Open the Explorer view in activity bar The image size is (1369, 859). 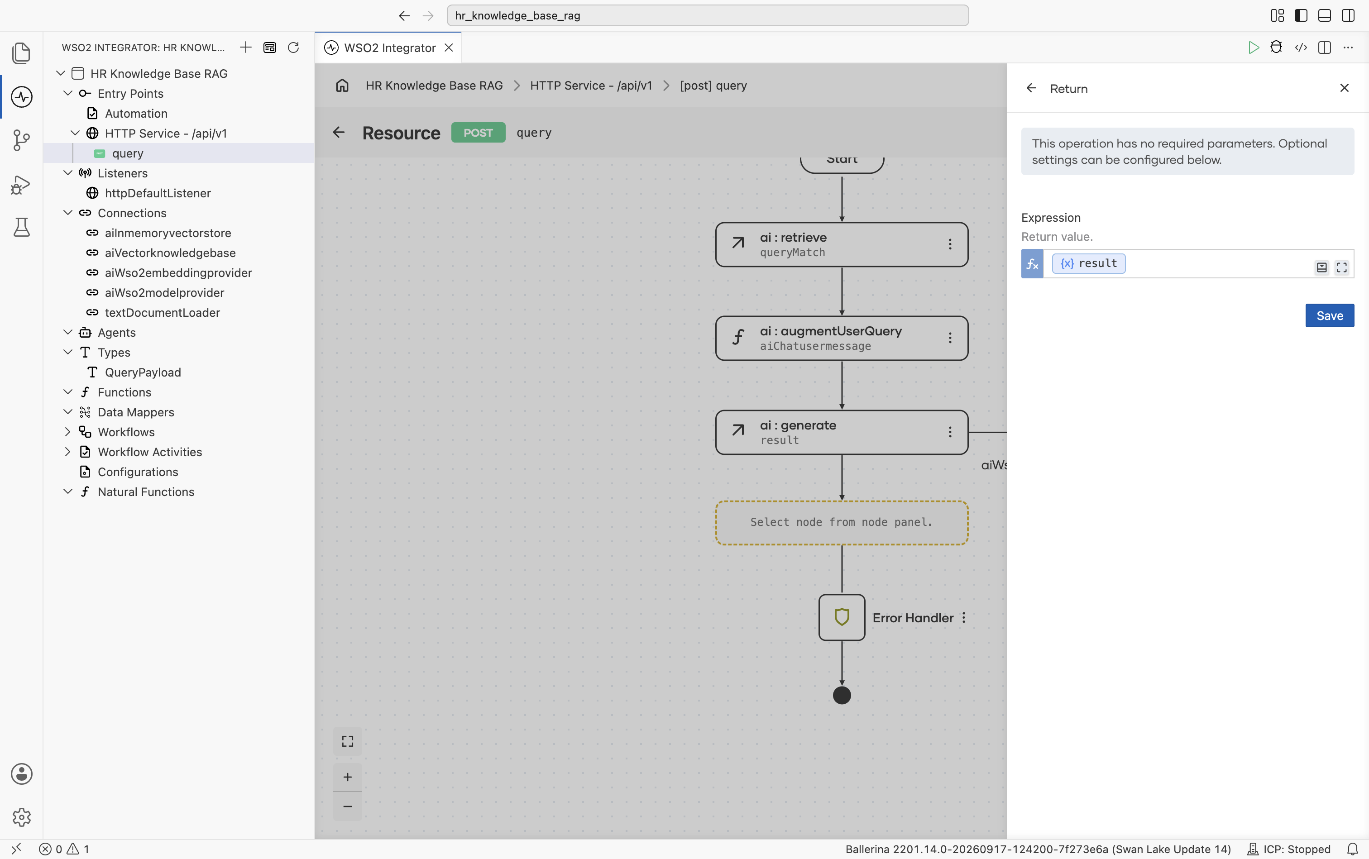21,53
